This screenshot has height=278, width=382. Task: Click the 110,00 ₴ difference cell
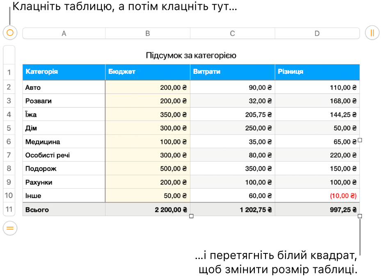click(x=317, y=87)
